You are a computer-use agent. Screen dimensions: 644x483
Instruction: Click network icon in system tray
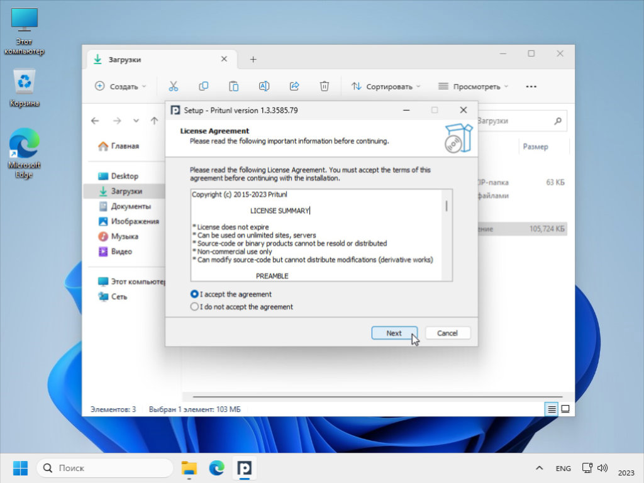click(x=587, y=468)
